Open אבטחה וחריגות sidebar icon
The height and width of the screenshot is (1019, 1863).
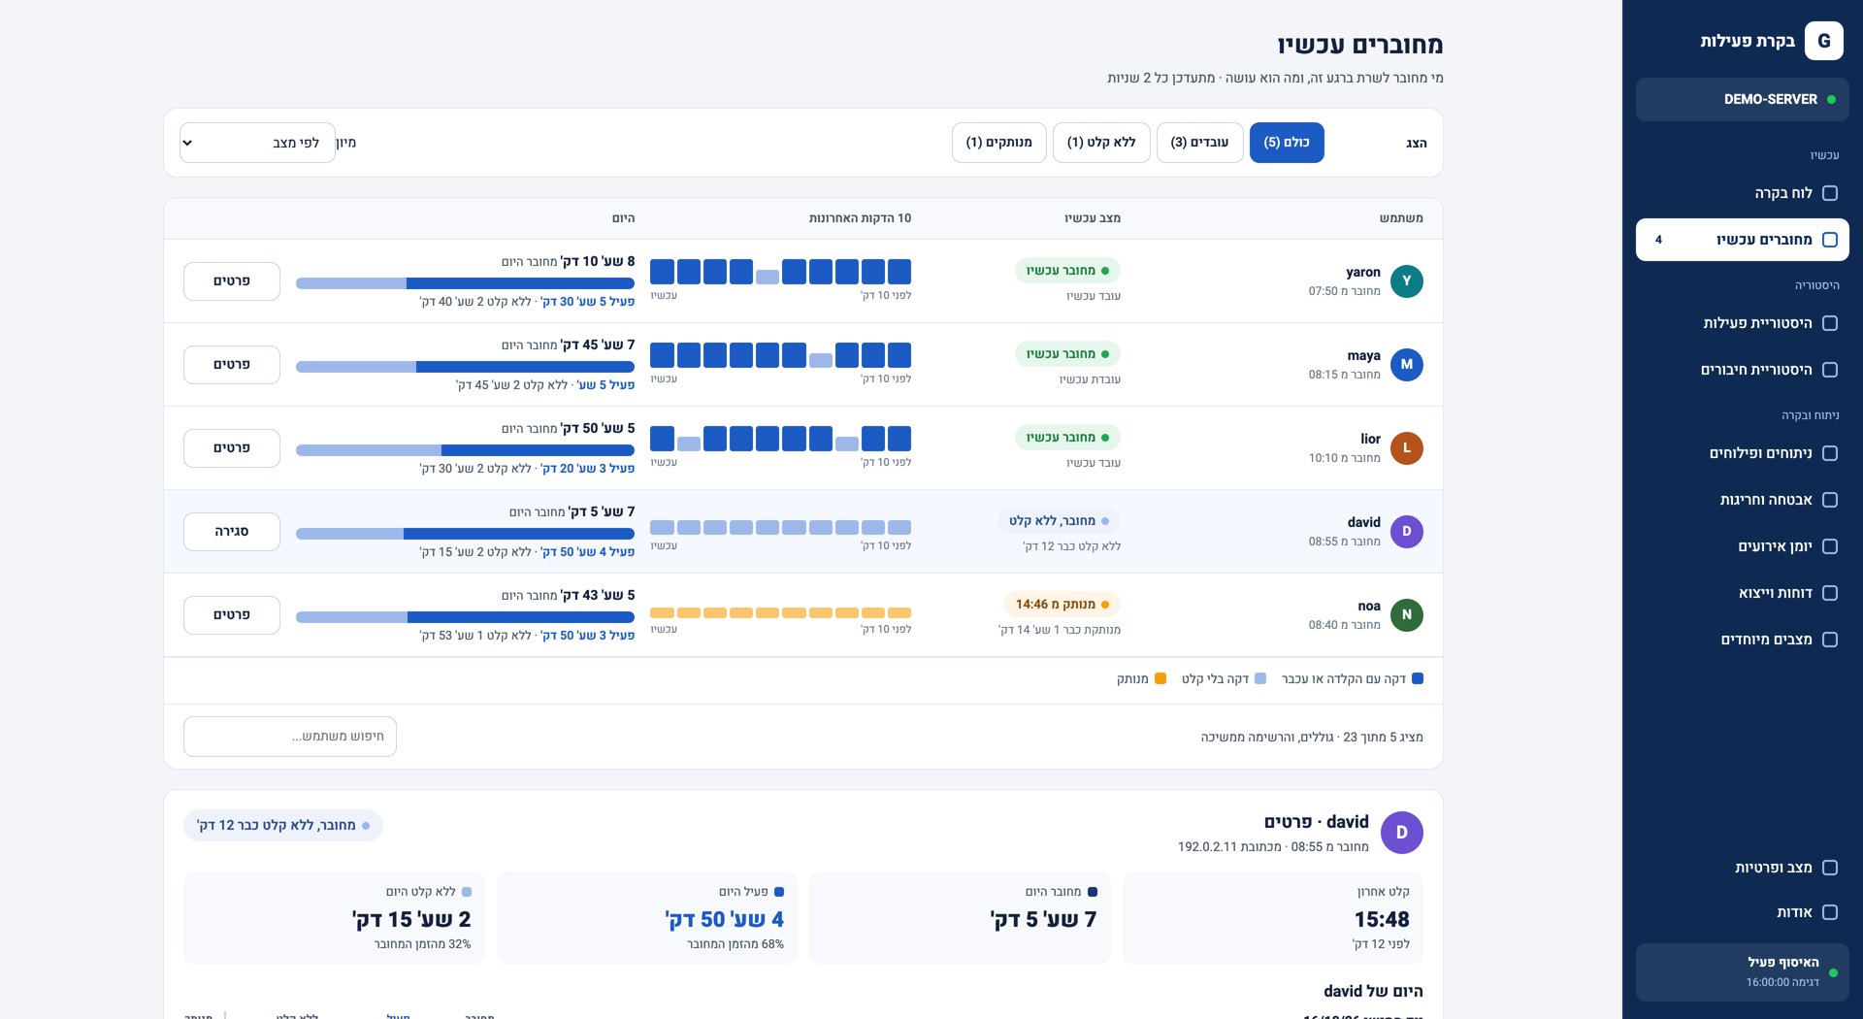1830,500
